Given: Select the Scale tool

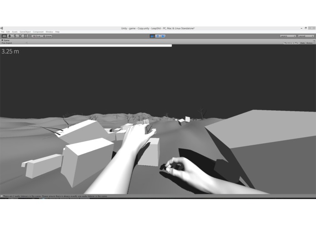Looking at the screenshot, I should pyautogui.click(x=20, y=36).
